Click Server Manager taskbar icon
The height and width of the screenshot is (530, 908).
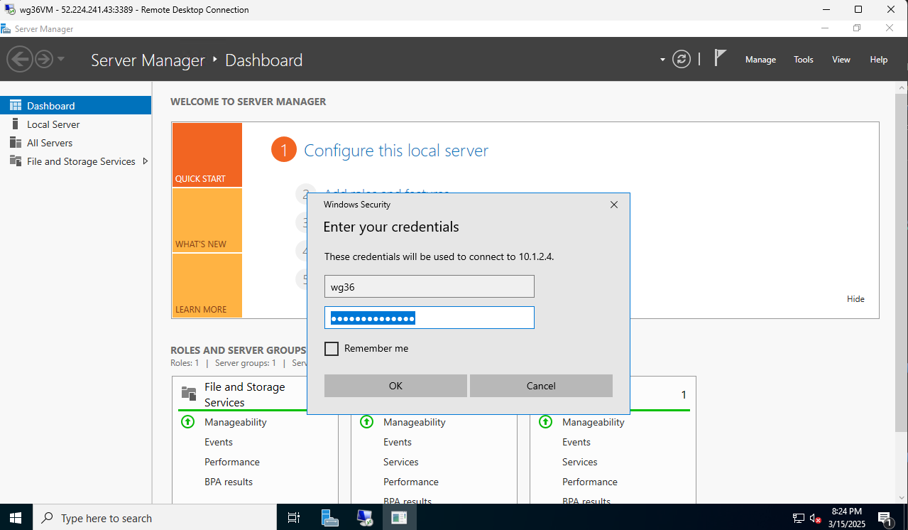330,518
